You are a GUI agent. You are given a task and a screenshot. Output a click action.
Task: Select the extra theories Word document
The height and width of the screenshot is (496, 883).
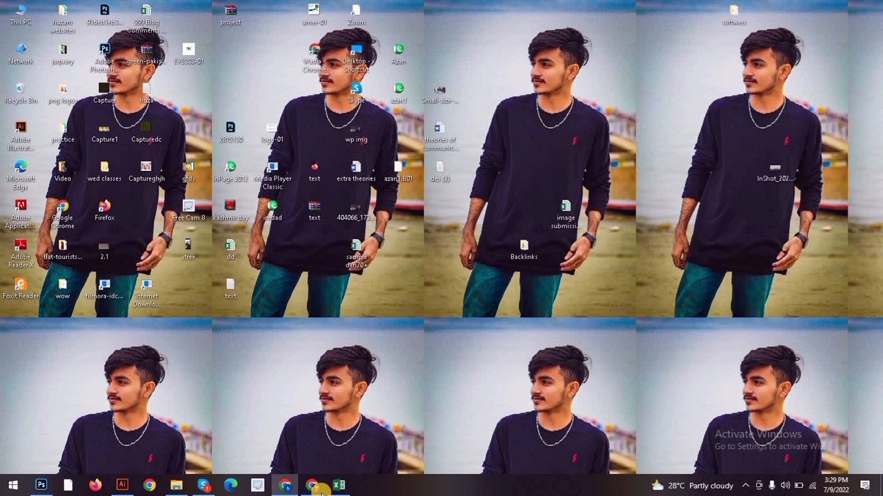point(356,172)
